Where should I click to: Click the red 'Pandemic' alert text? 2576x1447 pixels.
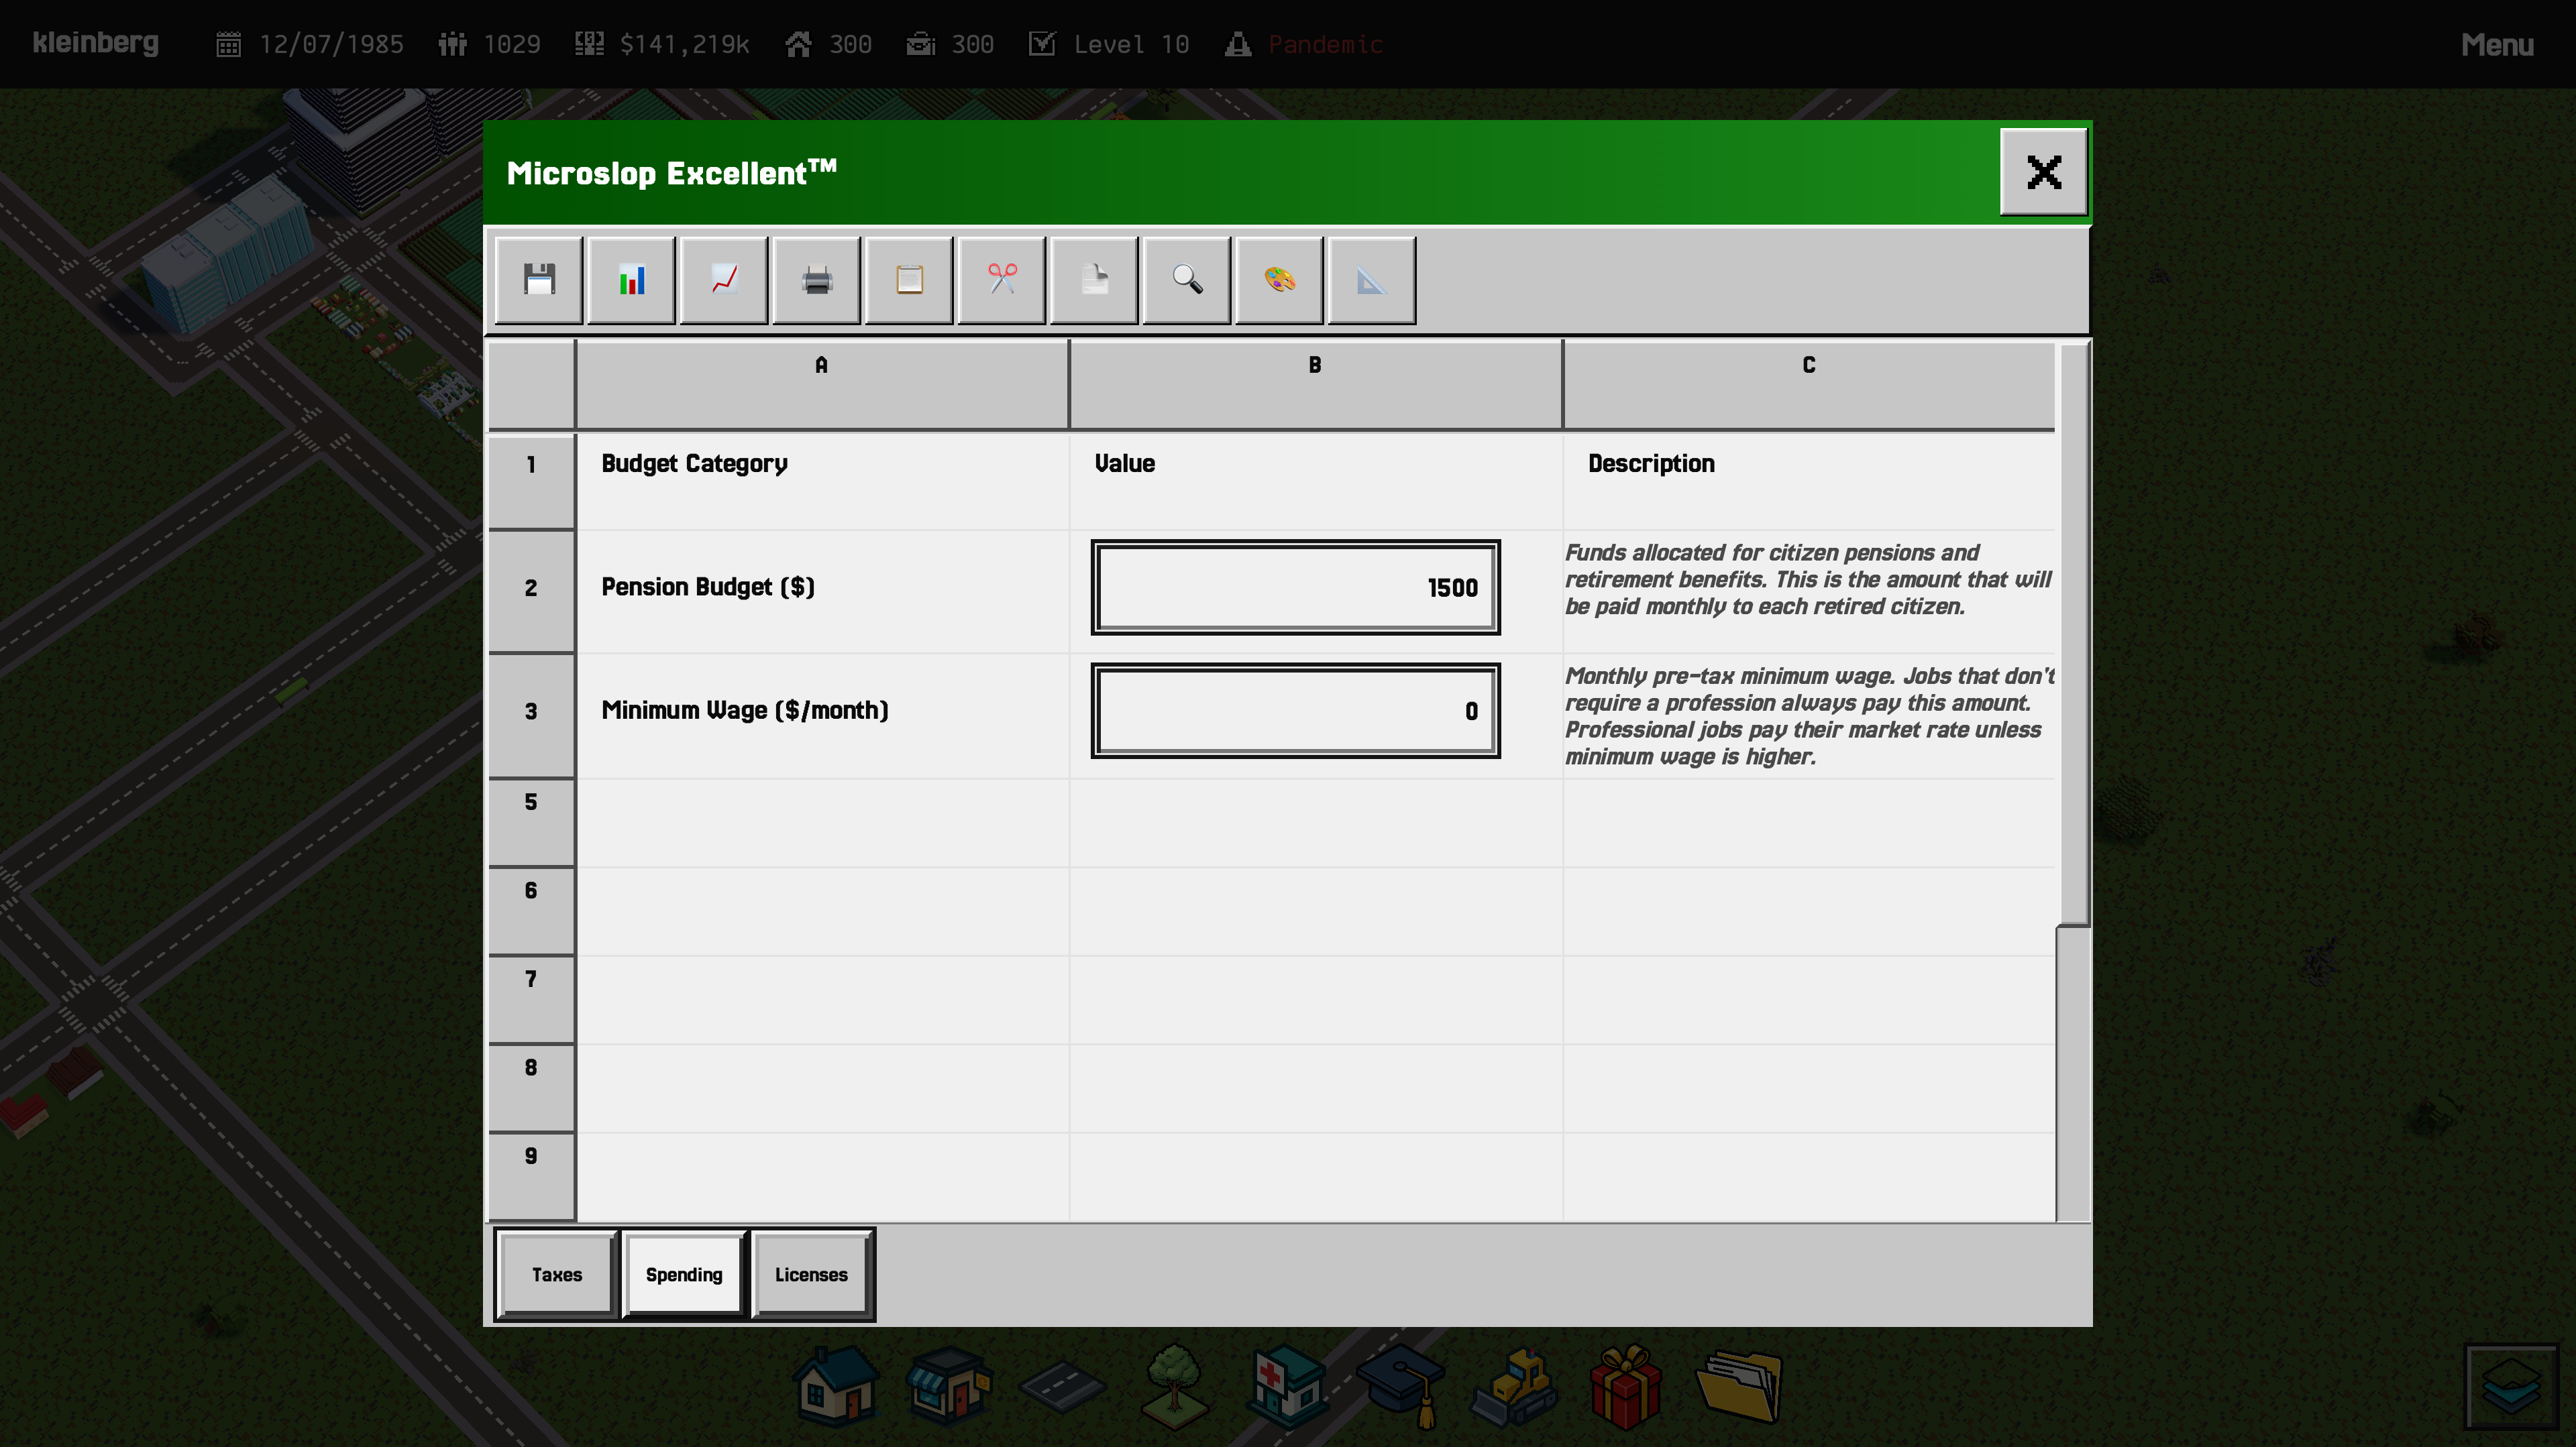click(1326, 44)
